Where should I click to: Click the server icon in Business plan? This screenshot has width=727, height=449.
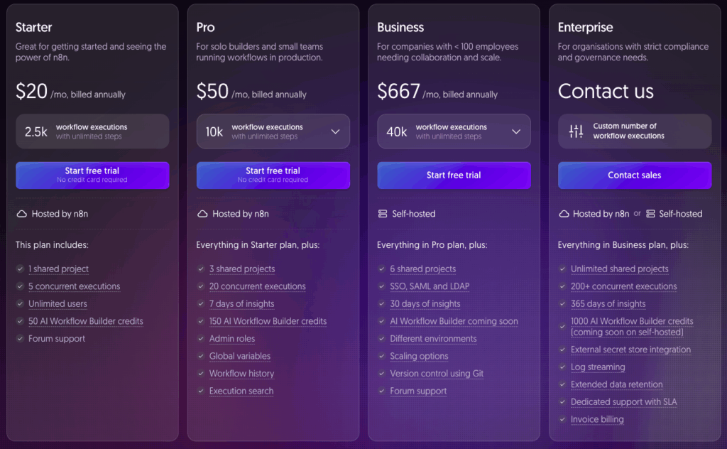(383, 214)
